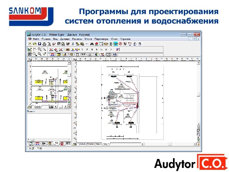
Task: Toggle number 2 button in toolbar
Action: point(87,49)
